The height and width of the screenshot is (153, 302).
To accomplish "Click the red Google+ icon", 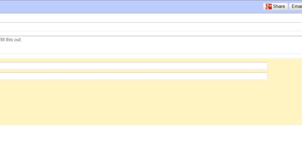I will tap(269, 7).
